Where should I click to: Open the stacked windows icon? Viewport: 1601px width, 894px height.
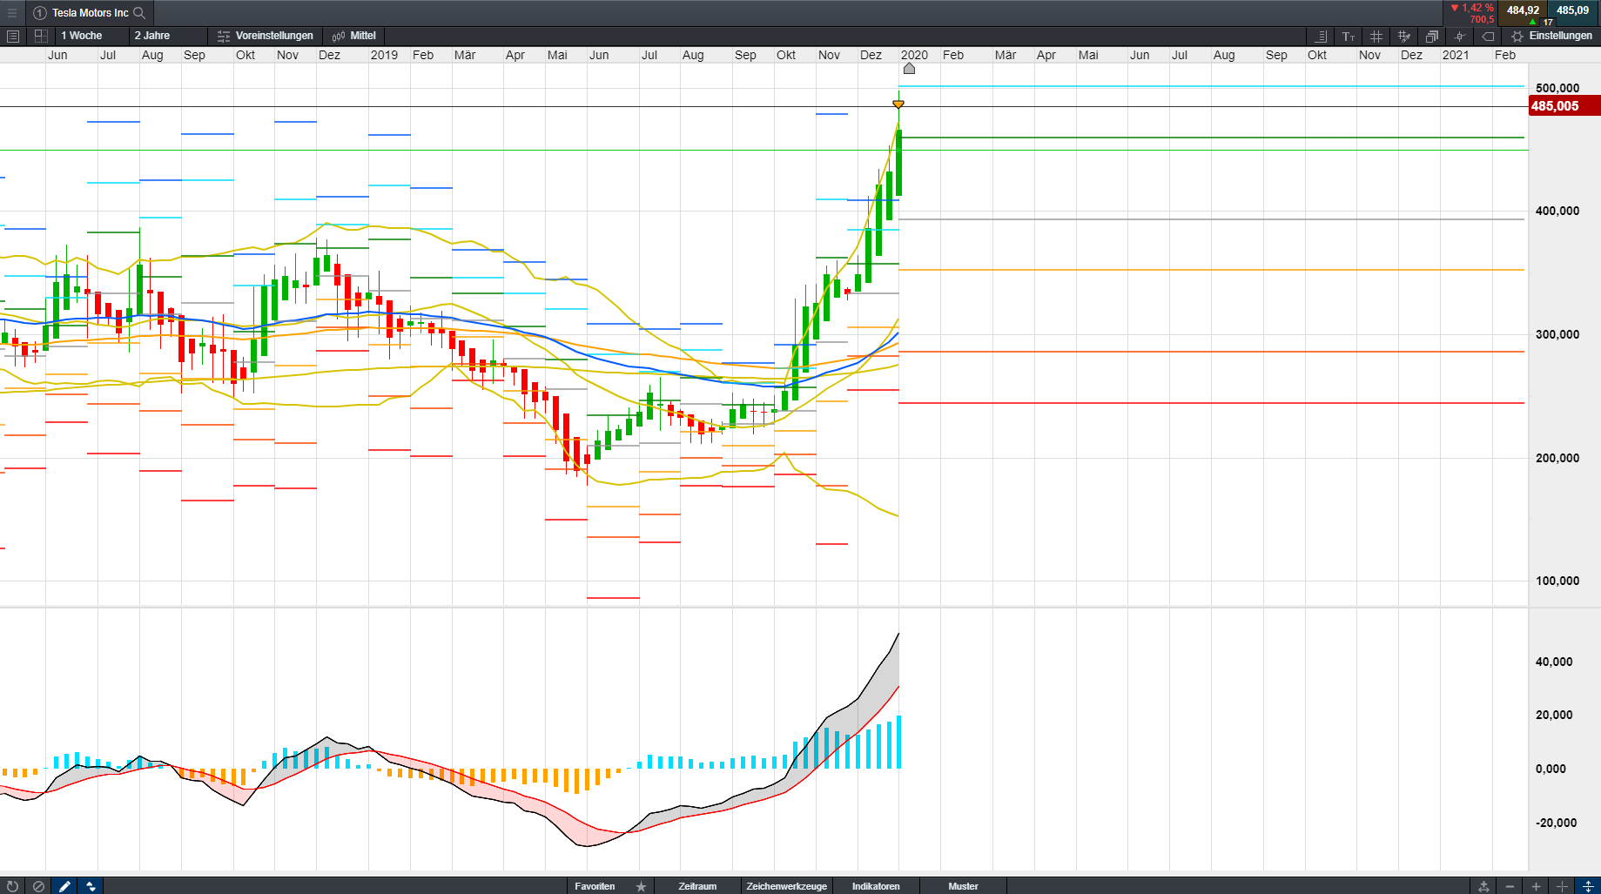click(x=1432, y=37)
